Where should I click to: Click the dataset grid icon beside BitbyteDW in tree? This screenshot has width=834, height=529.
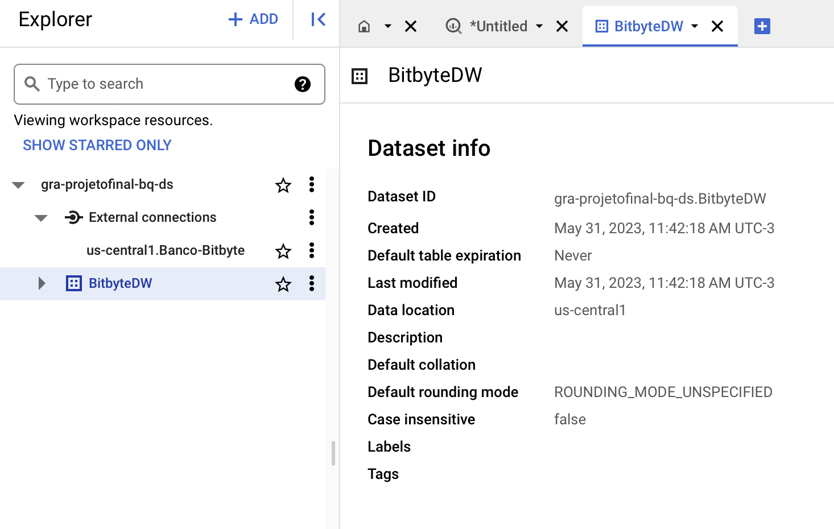[74, 283]
